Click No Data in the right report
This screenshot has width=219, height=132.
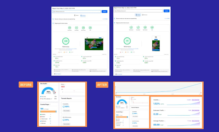pyautogui.click(x=167, y=18)
